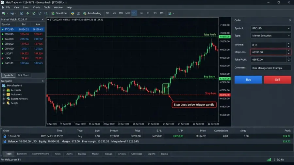The height and width of the screenshot is (165, 294).
Task: Open the Exposure tab
Action: 22,154
